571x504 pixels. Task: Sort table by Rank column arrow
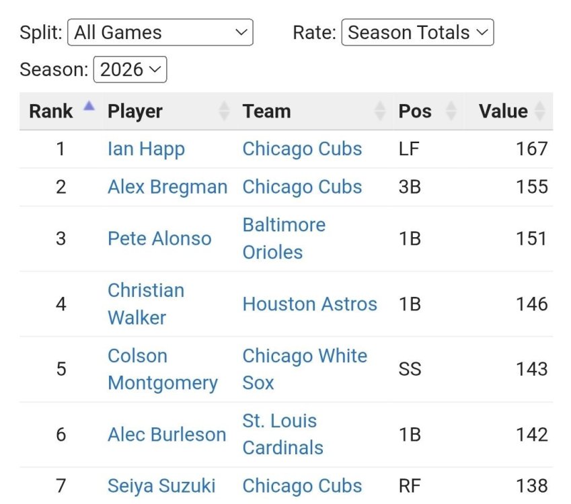(89, 106)
